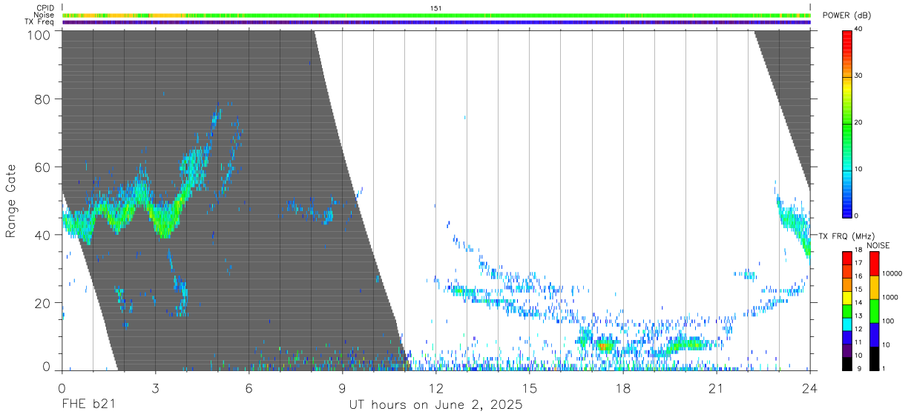The width and height of the screenshot is (911, 420).
Task: Click the Range Gate axis title
Action: point(11,201)
